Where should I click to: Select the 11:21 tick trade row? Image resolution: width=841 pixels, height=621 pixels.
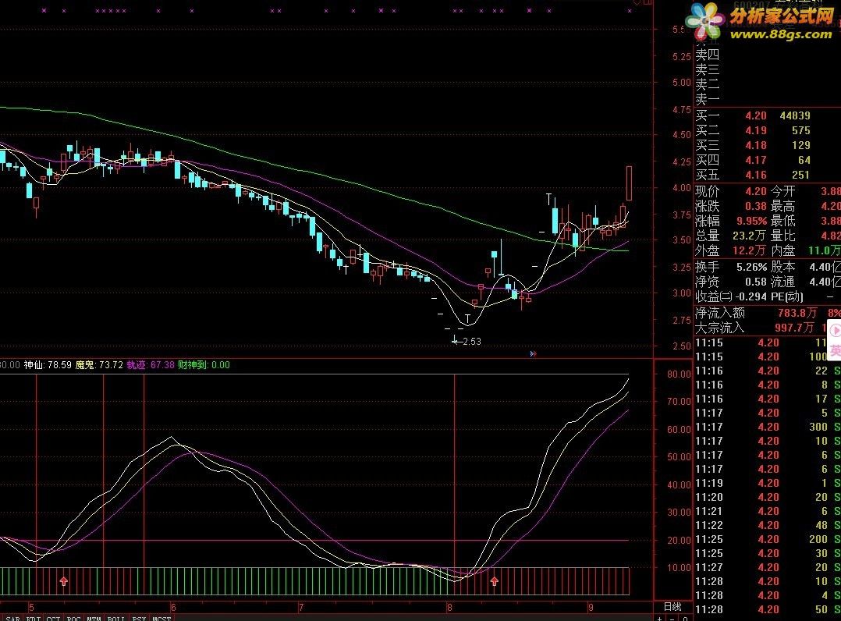click(768, 511)
